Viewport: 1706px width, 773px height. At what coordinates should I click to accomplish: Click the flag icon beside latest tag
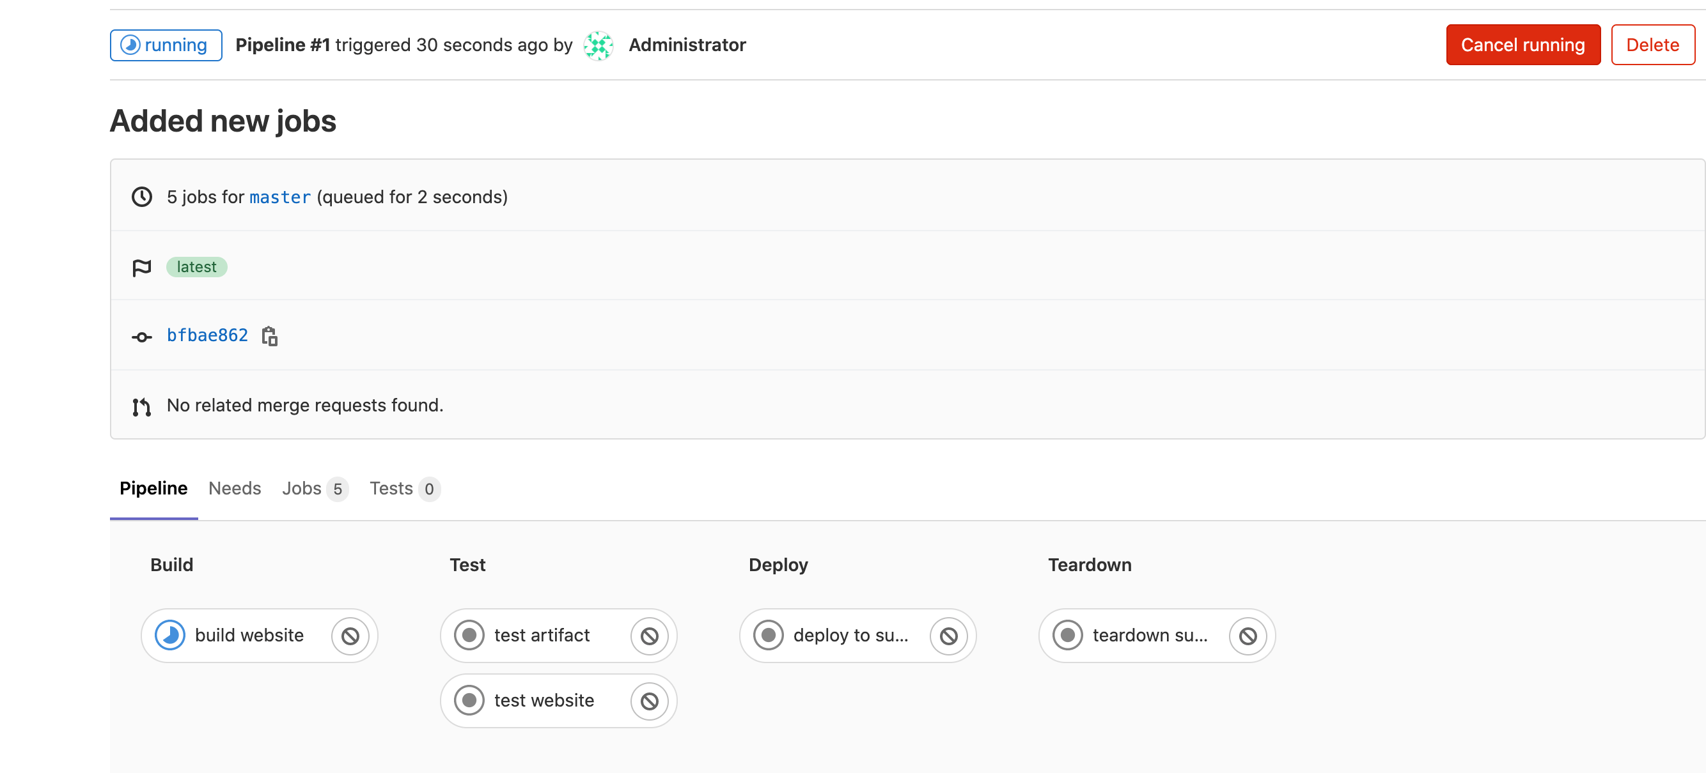click(x=142, y=268)
